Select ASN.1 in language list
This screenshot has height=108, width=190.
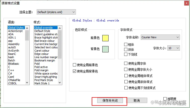[x=16, y=38]
